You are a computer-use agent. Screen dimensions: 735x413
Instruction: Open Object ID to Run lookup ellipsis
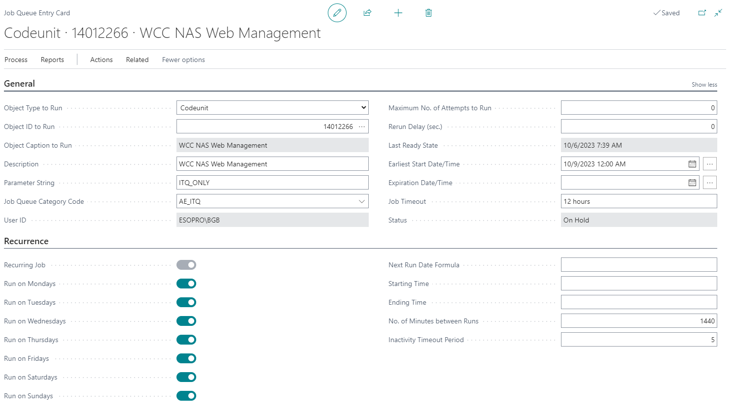click(x=362, y=127)
